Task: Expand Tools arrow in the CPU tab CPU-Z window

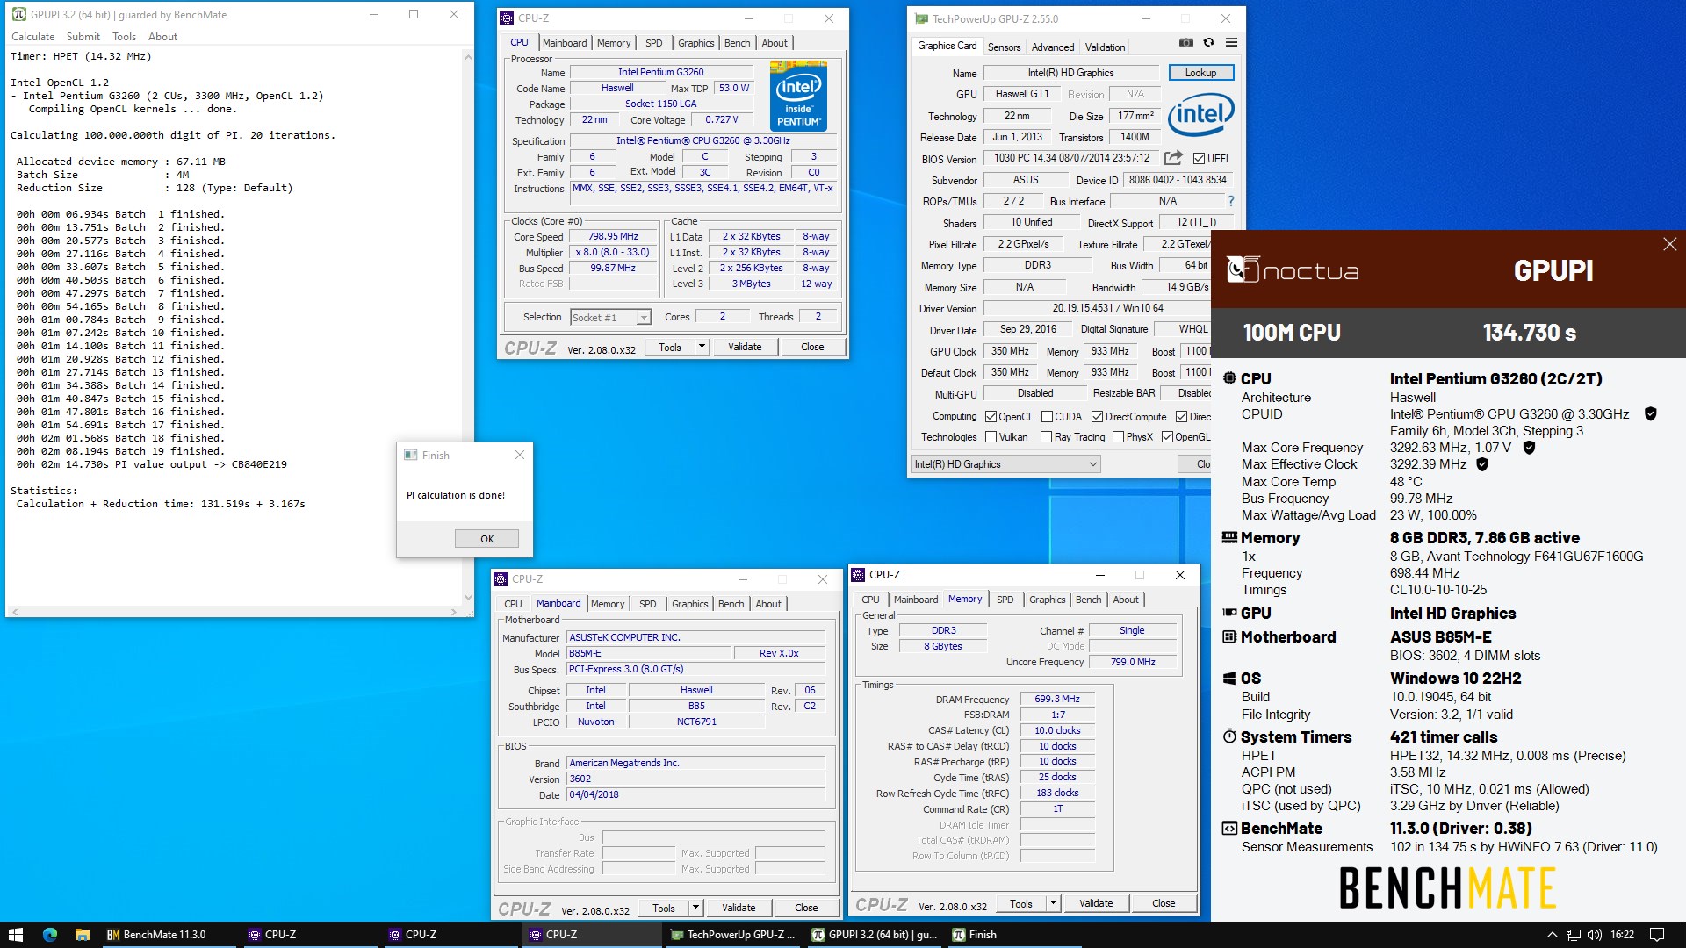Action: pos(702,347)
